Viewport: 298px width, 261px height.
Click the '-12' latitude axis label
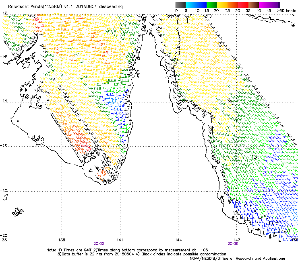[4, 57]
